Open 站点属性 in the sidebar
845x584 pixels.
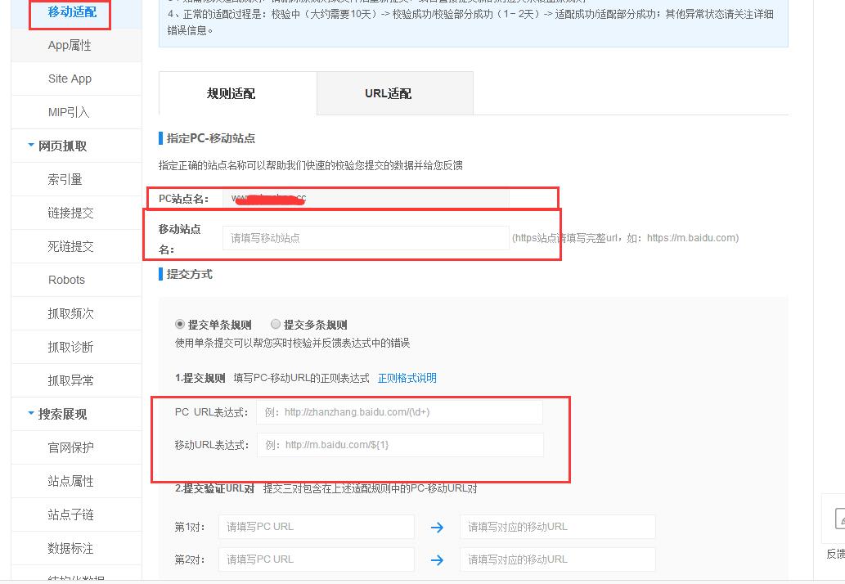tap(70, 481)
